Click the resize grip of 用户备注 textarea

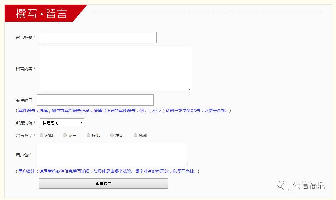187,164
